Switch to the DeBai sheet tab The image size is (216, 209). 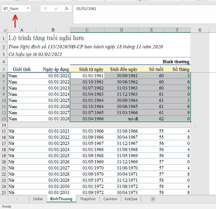(38, 199)
